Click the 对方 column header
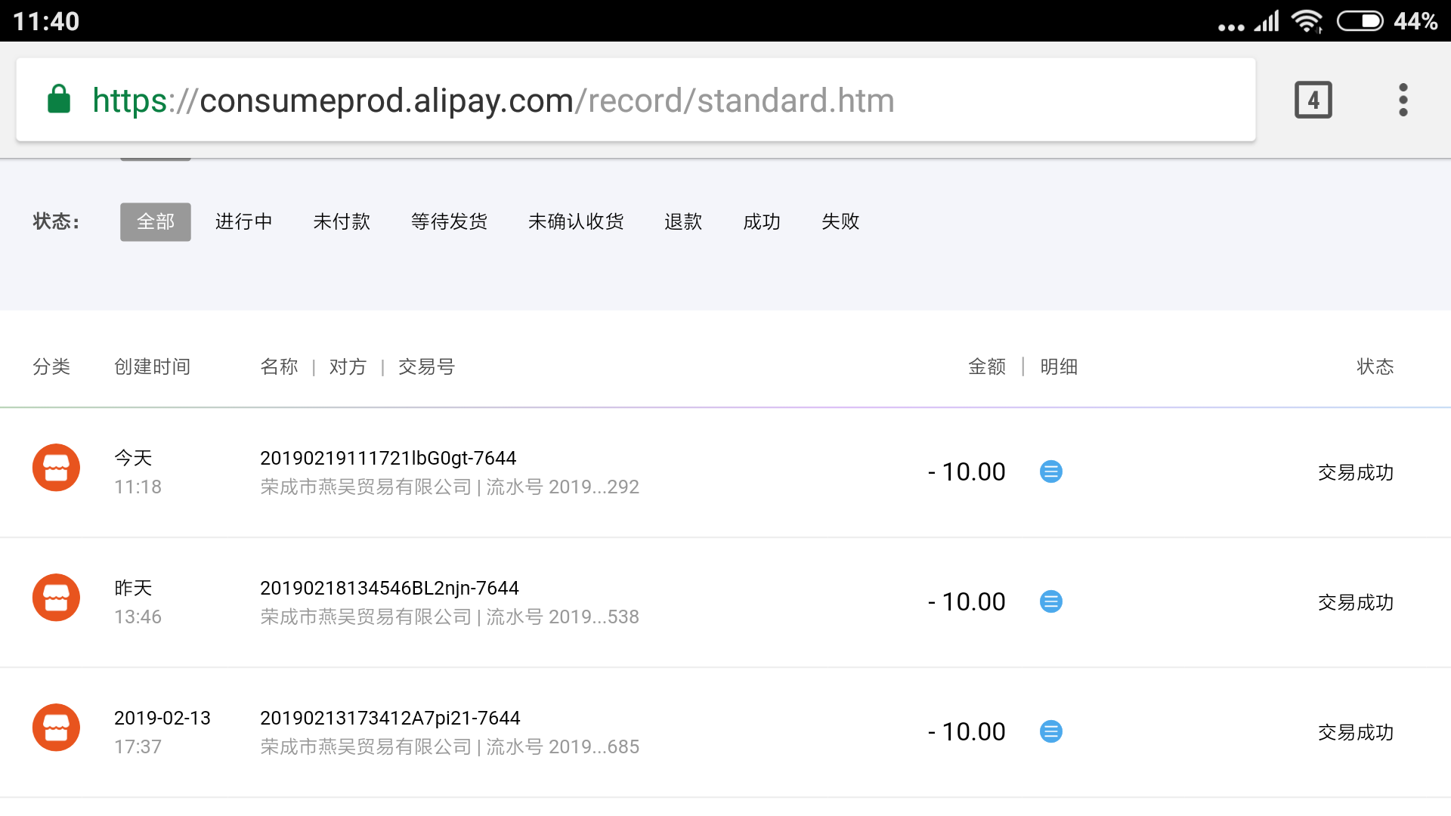This screenshot has height=816, width=1451. click(348, 366)
